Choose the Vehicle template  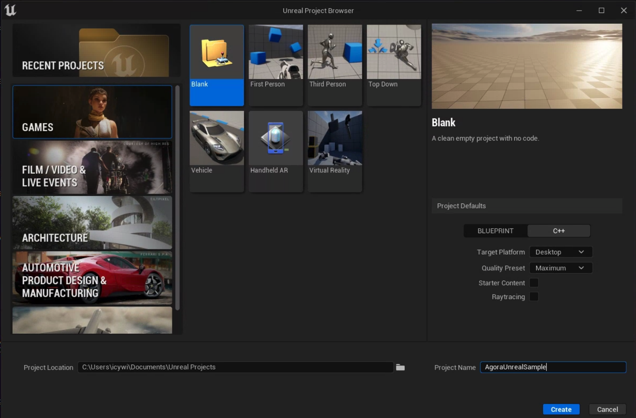216,151
